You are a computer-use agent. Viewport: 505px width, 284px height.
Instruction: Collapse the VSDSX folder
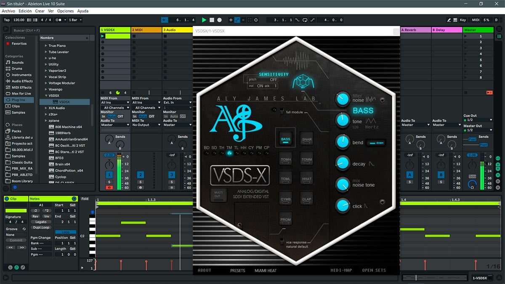(x=46, y=96)
